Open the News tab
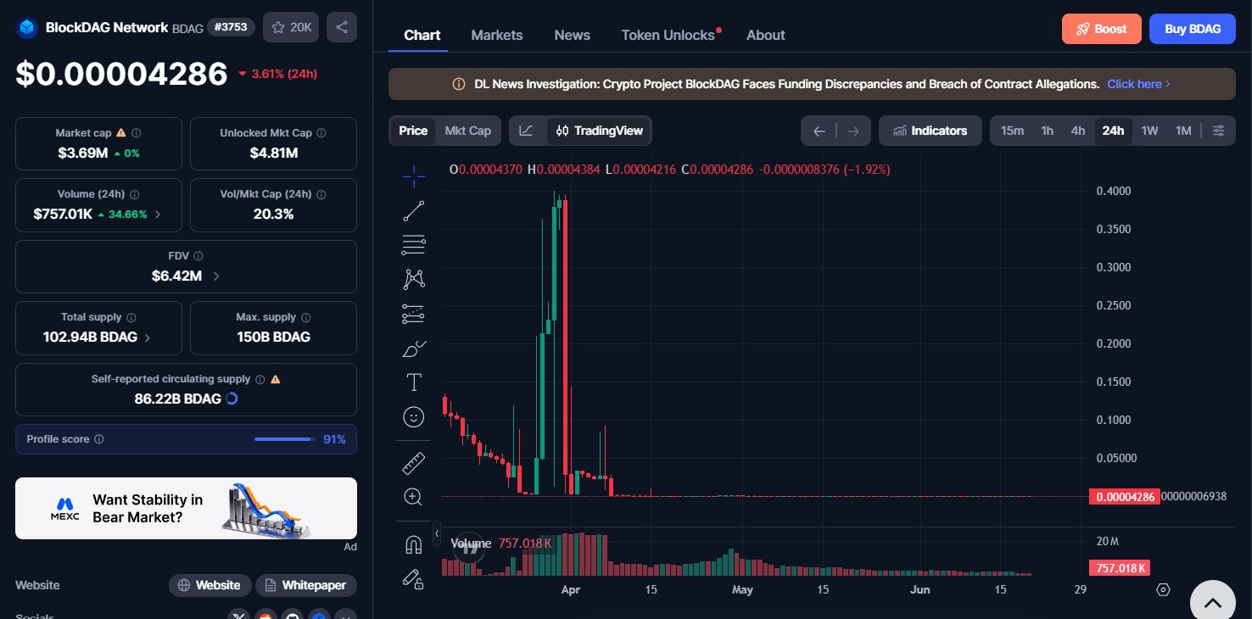The height and width of the screenshot is (619, 1252). (x=573, y=35)
